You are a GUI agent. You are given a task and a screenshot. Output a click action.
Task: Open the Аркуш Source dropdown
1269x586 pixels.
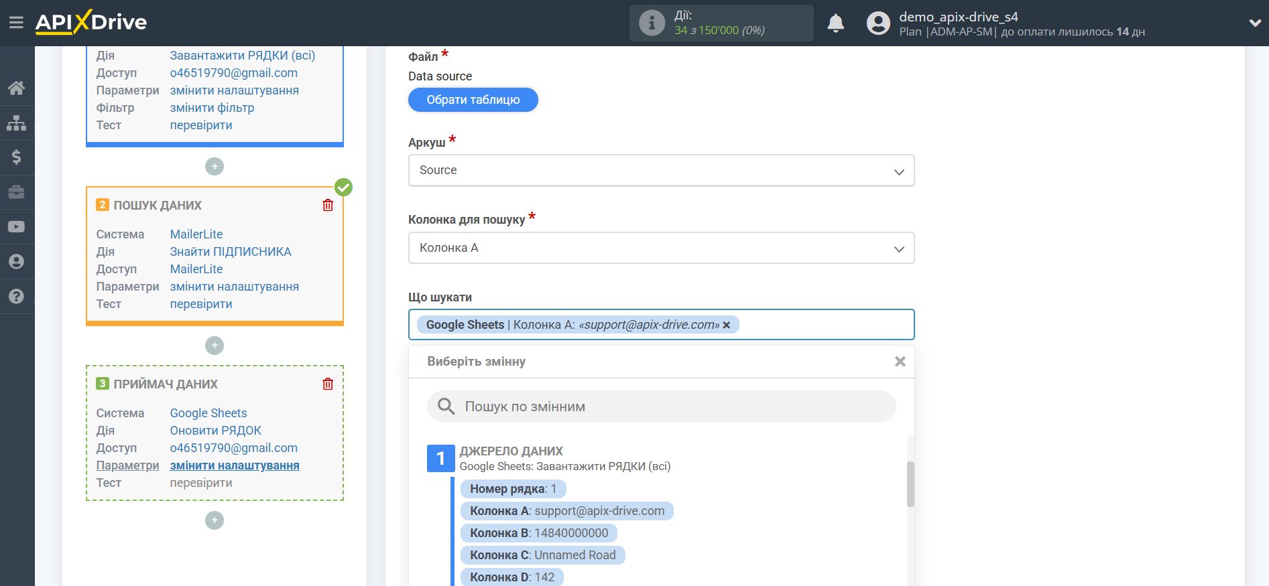tap(662, 171)
